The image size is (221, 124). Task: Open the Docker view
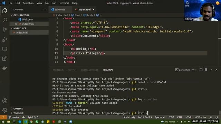pyautogui.click(x=4, y=68)
